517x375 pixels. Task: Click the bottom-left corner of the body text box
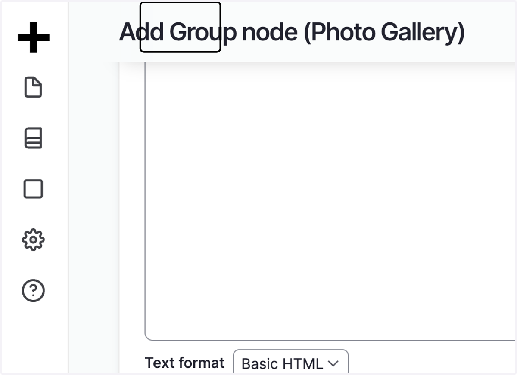(147, 338)
